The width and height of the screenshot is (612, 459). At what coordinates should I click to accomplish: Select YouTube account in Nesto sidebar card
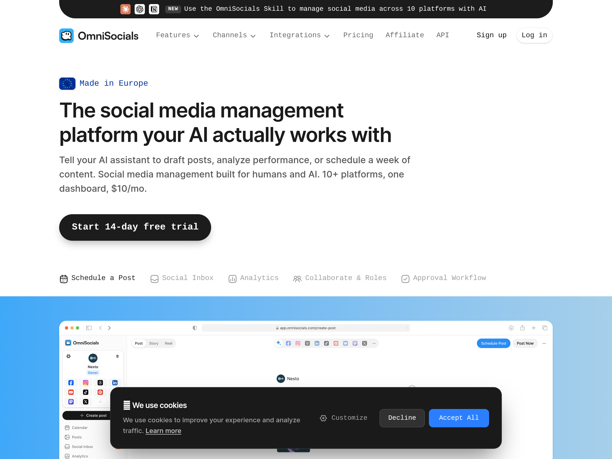(x=71, y=392)
